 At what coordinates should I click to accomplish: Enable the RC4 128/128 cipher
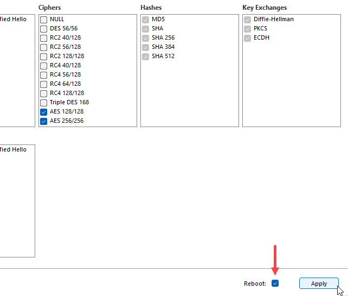click(x=44, y=93)
